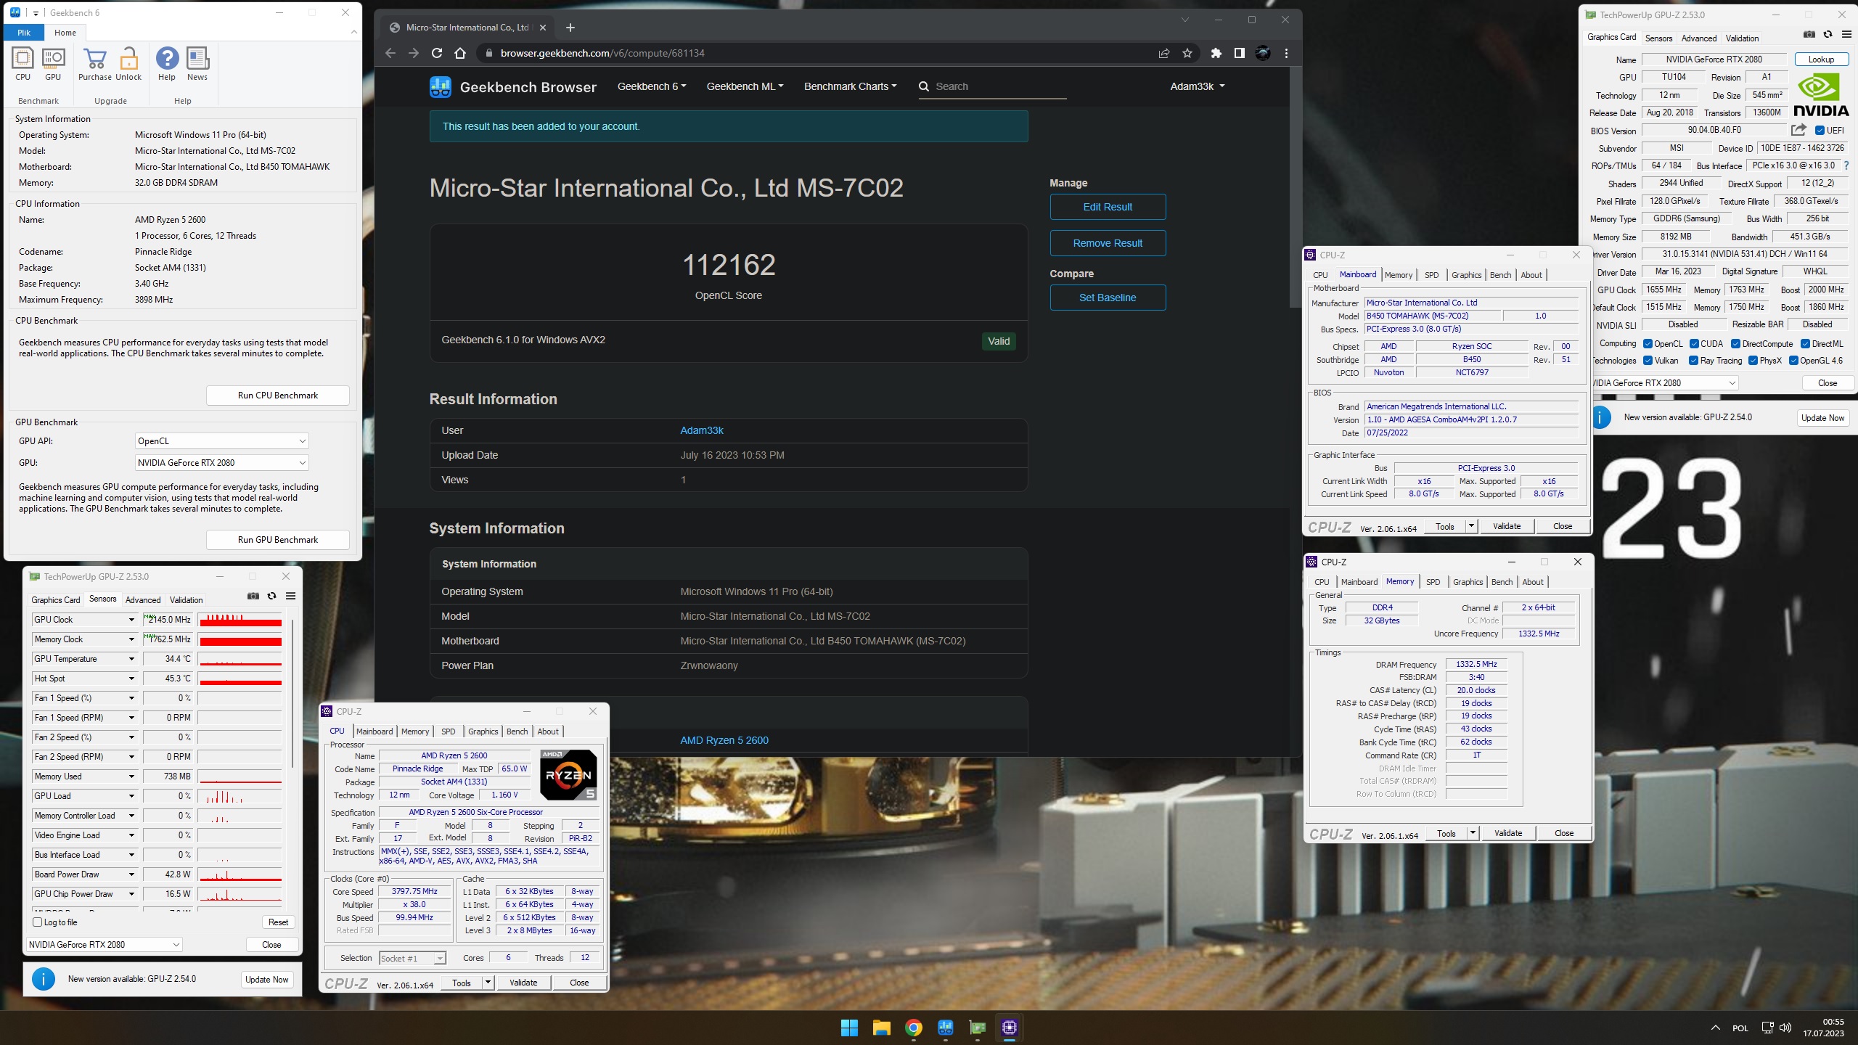Open the GPU Clock sensor dropdown arrow
The width and height of the screenshot is (1858, 1045).
(x=131, y=620)
